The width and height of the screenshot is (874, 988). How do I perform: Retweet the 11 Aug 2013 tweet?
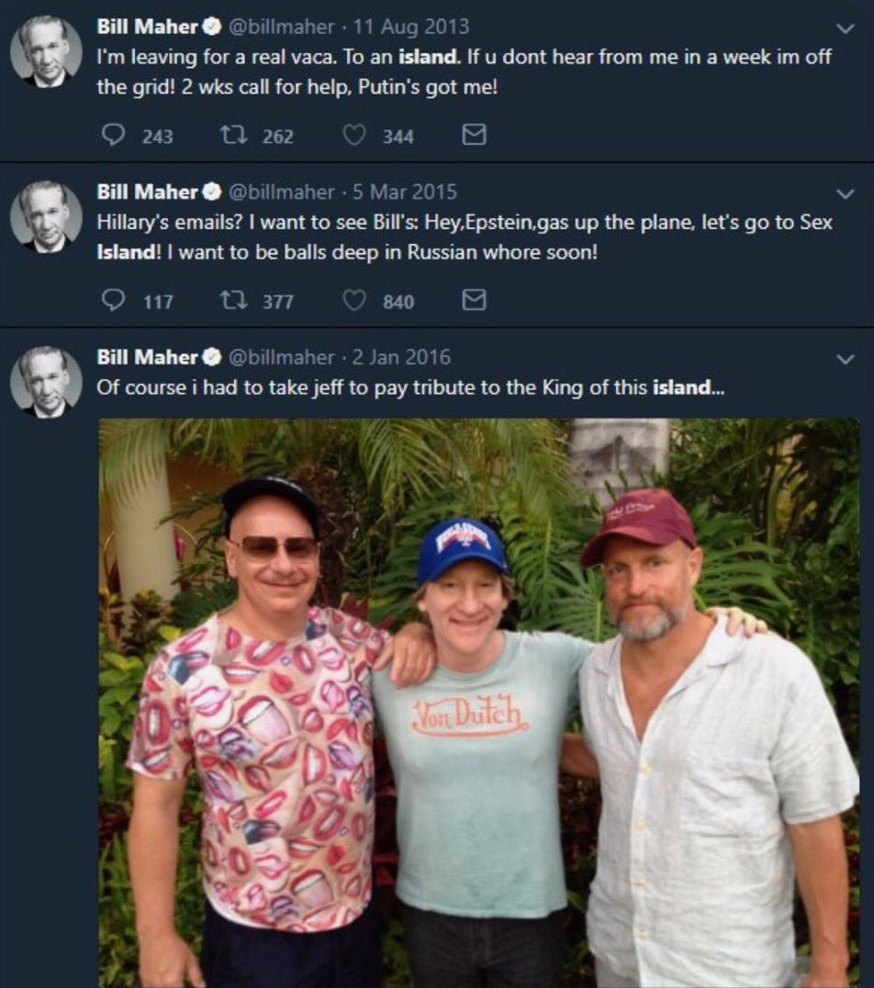(232, 135)
